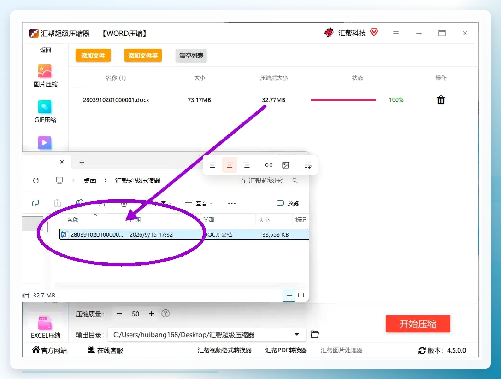Click the align right icon in floating toolbar

point(246,165)
